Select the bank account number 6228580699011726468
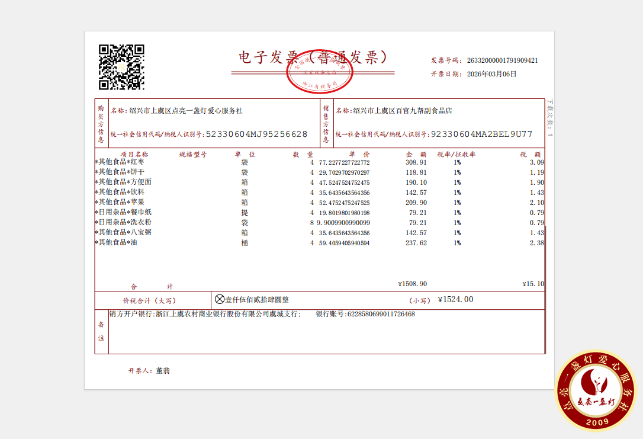643x439 pixels. pos(381,314)
